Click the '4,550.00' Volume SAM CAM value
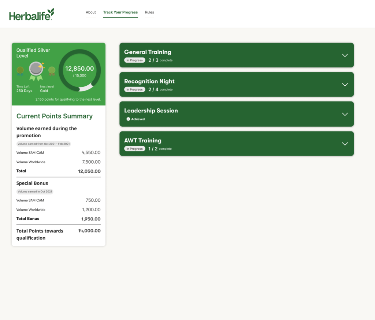This screenshot has width=375, height=320. [x=91, y=153]
